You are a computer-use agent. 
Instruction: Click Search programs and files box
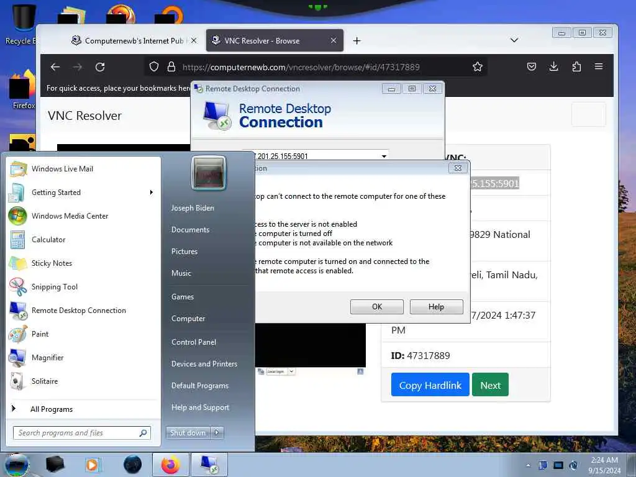click(81, 433)
